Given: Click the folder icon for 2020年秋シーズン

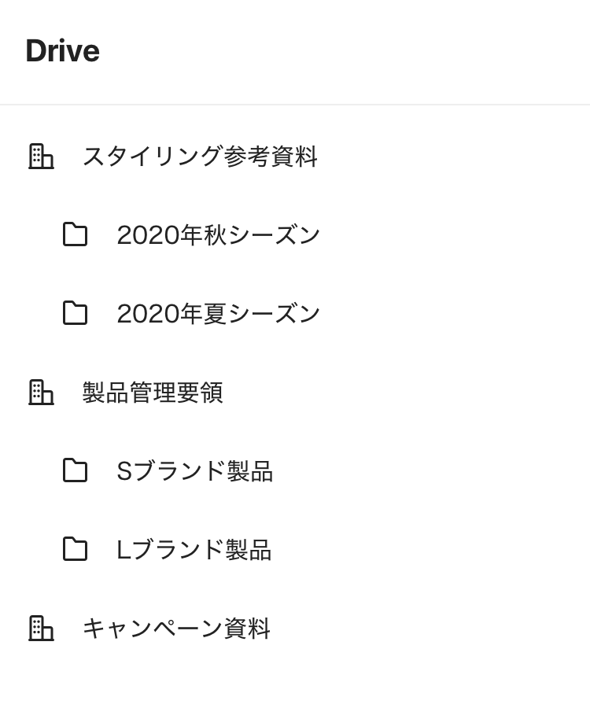Looking at the screenshot, I should [x=75, y=234].
